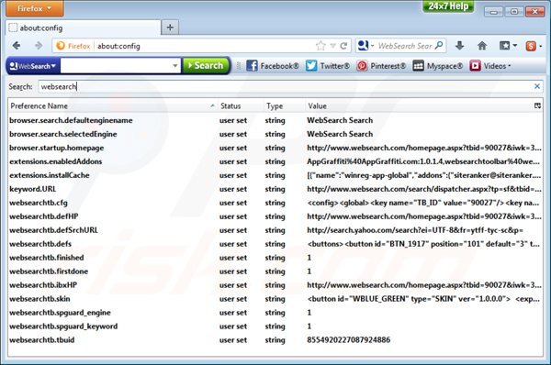The image size is (551, 365).
Task: Select websearchtb.defSrchURL preference row
Action: (275, 230)
